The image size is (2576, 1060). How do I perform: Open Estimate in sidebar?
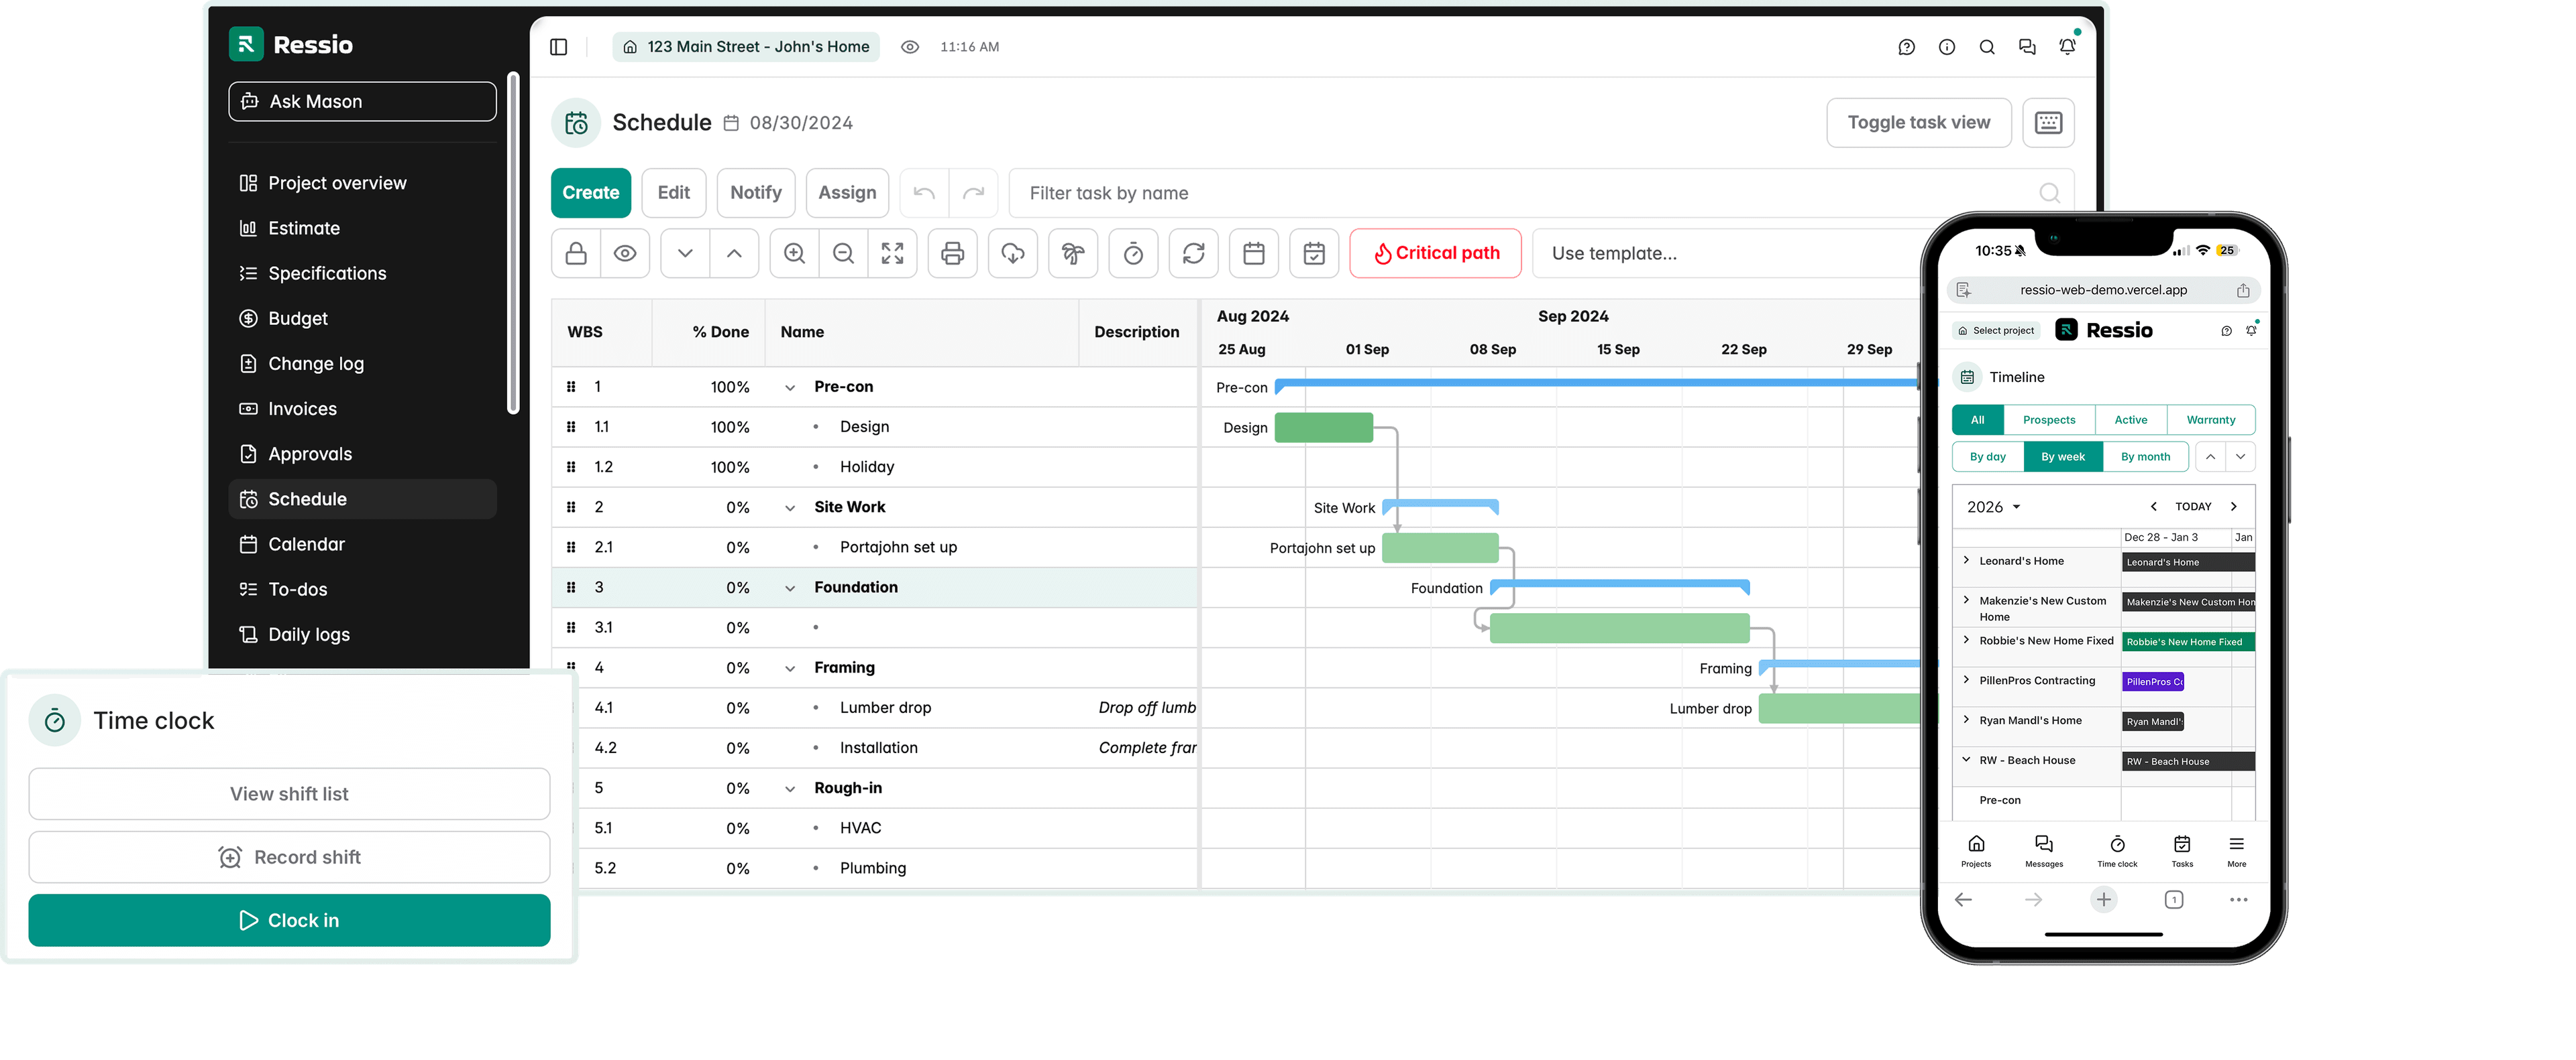(362, 228)
